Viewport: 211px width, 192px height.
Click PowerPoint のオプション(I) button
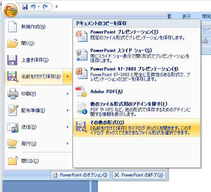pyautogui.click(x=80, y=175)
